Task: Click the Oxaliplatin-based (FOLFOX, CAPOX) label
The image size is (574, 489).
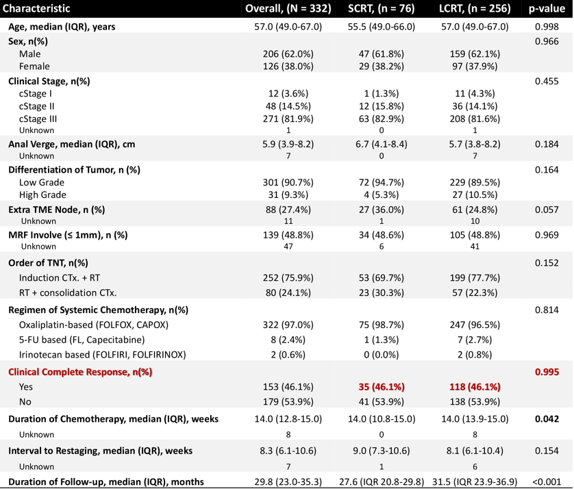Action: 93,325
